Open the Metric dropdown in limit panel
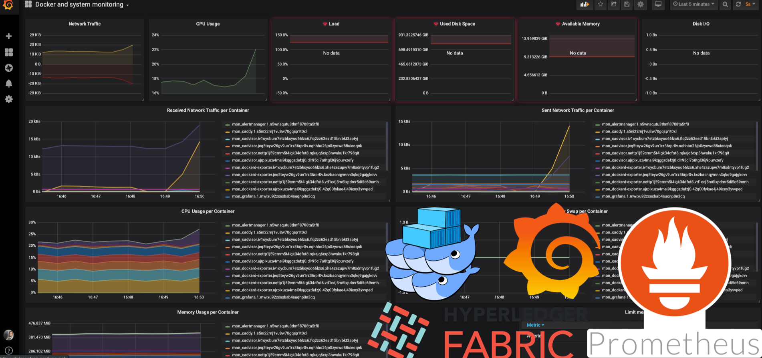The image size is (762, 358). 535,325
